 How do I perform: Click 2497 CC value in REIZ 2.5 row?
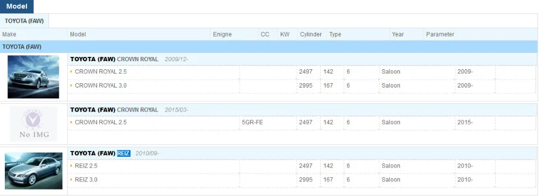306,166
